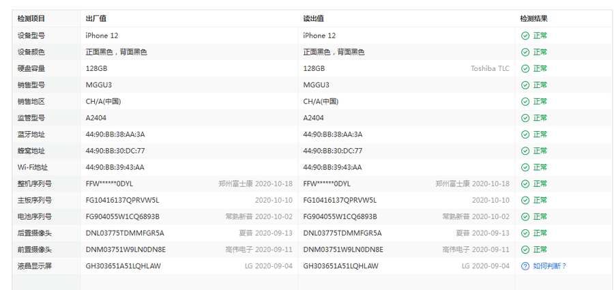Click 高伟电子 2020-09-11 in 读出值 column
The height and width of the screenshot is (290, 614).
pos(476,250)
